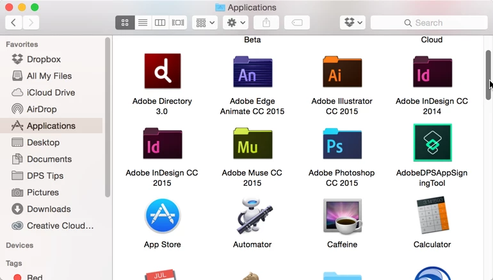Open Adobe Directory 3.0 app icon
This screenshot has width=493, height=280.
pyautogui.click(x=163, y=70)
